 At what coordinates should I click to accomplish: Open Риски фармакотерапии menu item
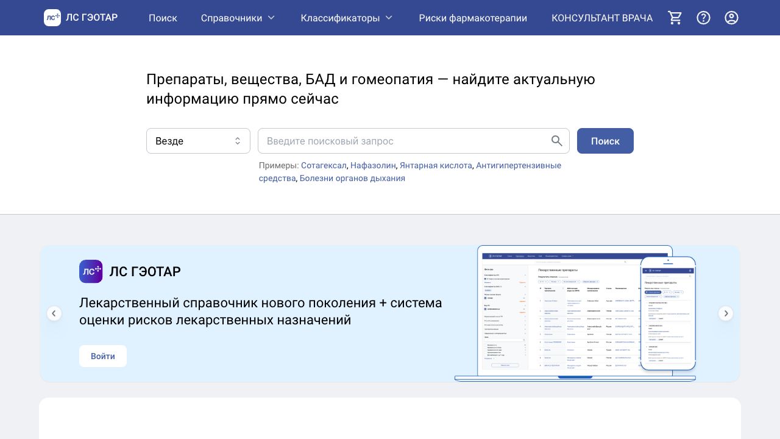(473, 18)
